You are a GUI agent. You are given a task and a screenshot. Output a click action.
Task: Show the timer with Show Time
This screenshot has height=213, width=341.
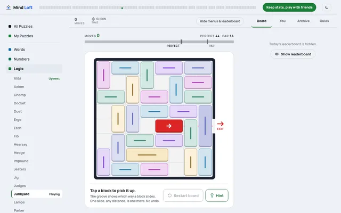(99, 20)
